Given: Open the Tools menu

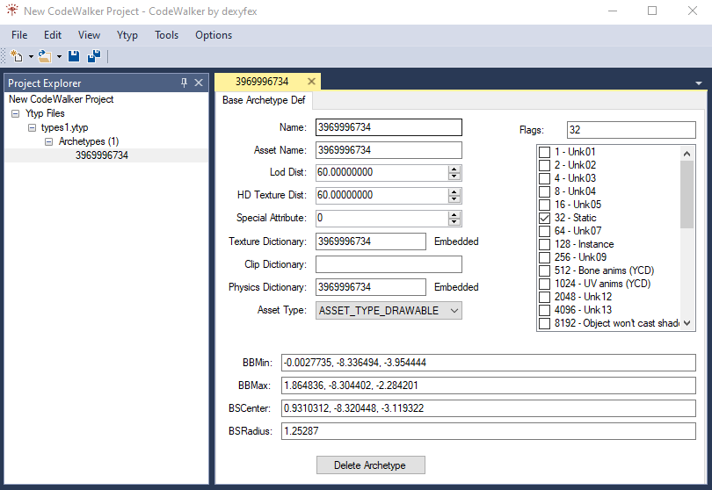Looking at the screenshot, I should point(167,35).
